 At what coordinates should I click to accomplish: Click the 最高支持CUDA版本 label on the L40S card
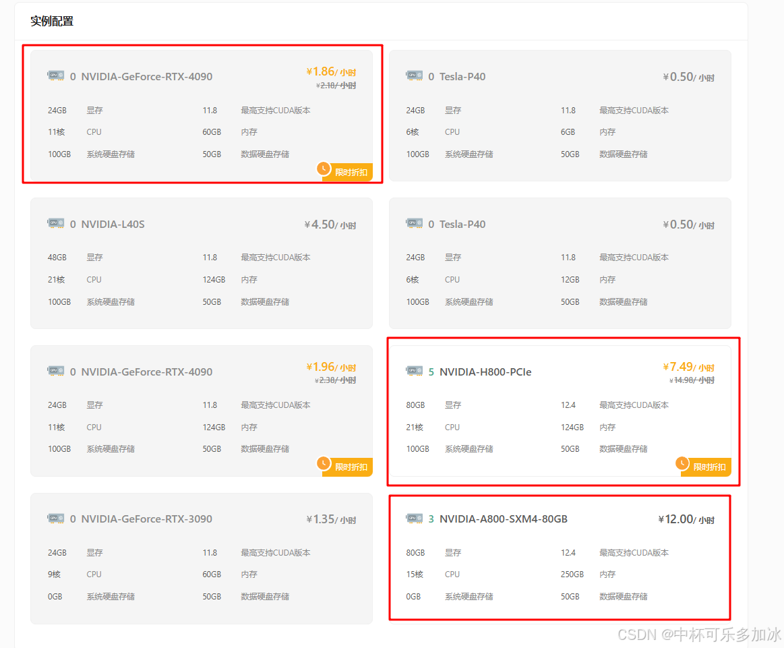[276, 258]
